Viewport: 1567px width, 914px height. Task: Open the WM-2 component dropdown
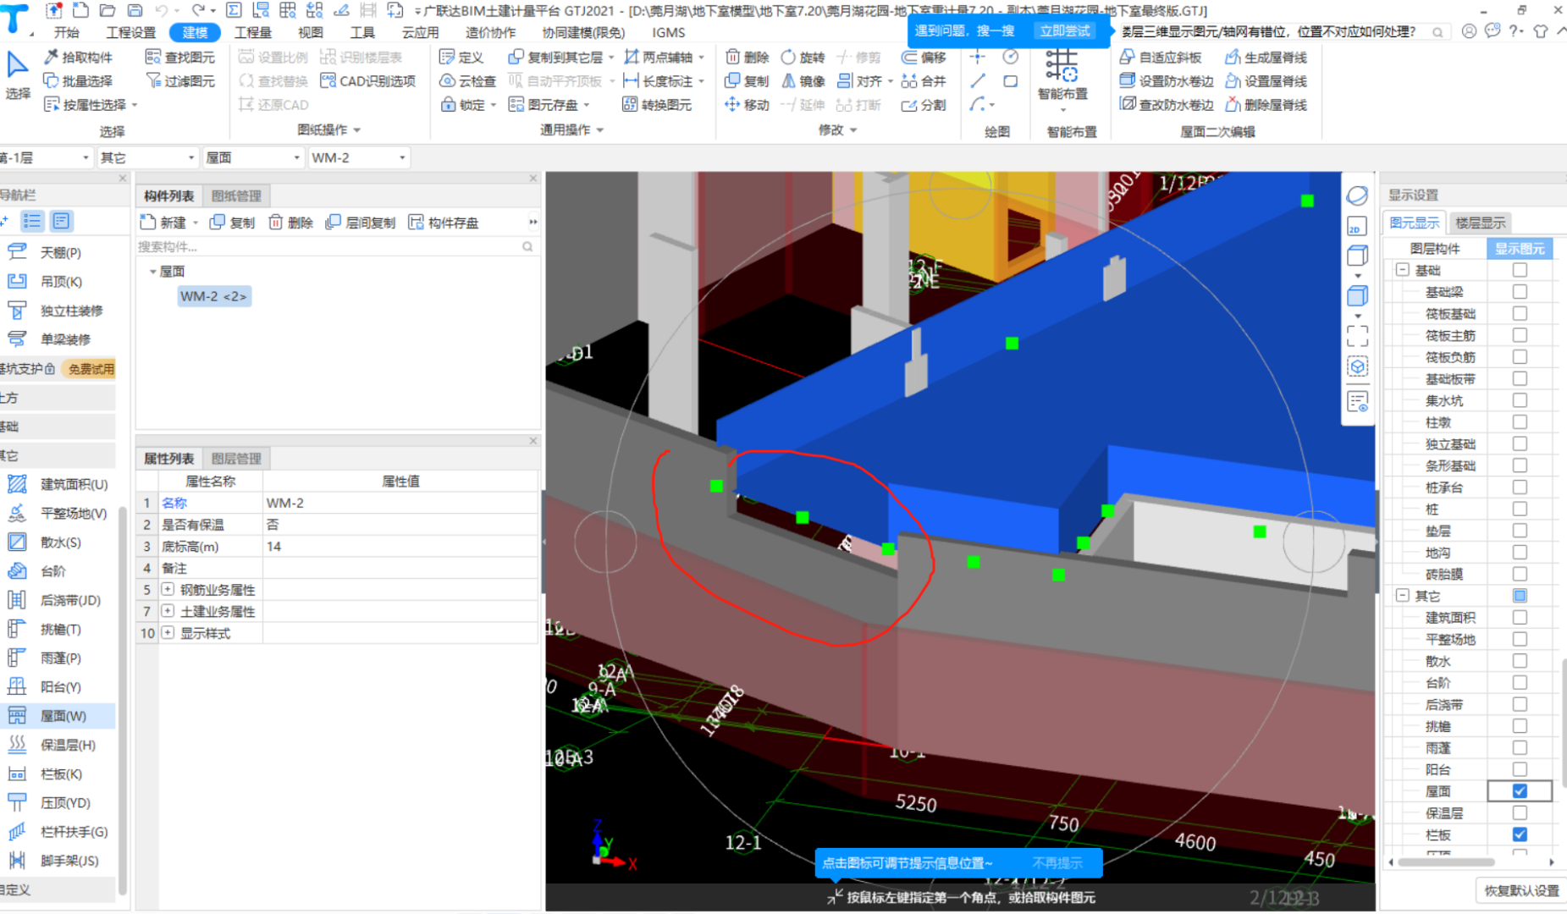pos(358,157)
